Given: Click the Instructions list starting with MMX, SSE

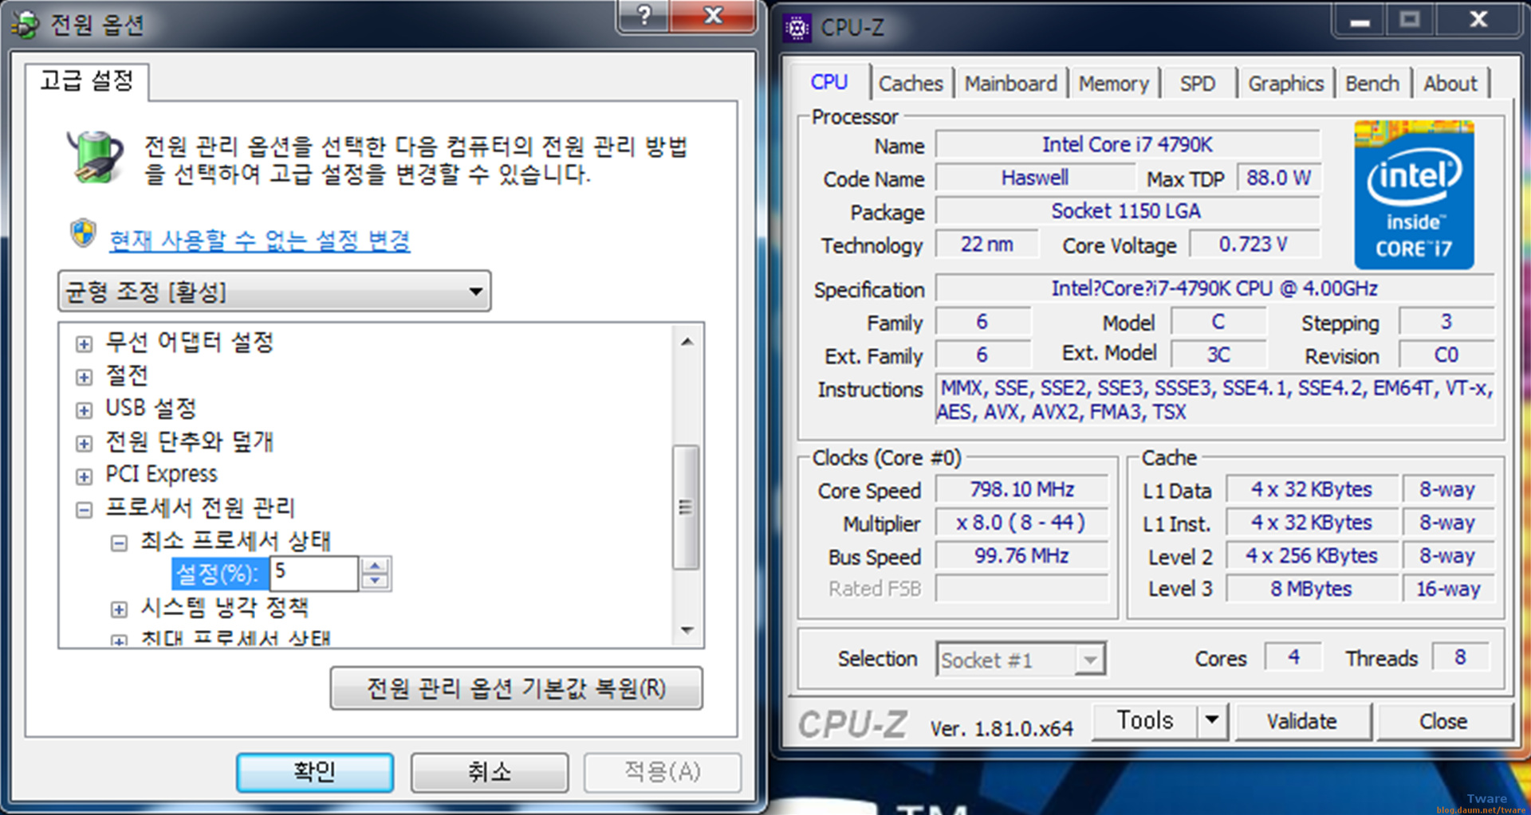Looking at the screenshot, I should click(1214, 400).
